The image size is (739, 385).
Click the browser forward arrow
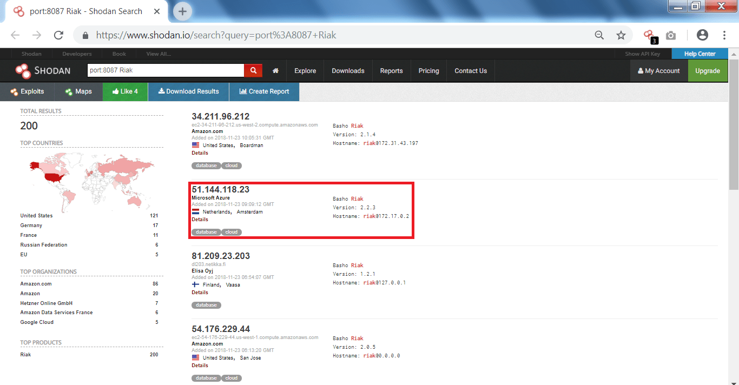click(x=37, y=35)
